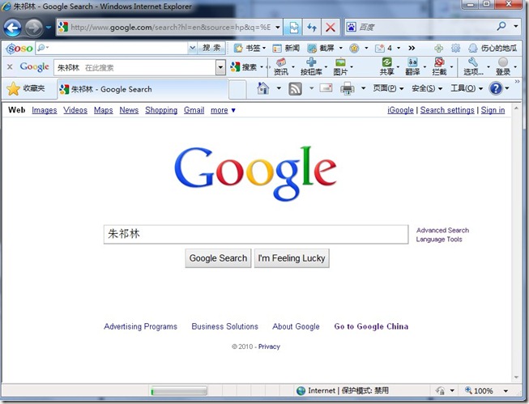The image size is (529, 404).
Task: Click the Google toolbar search field
Action: (135, 67)
